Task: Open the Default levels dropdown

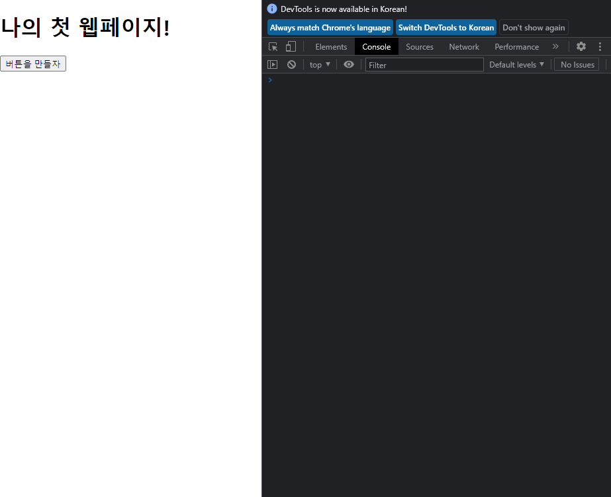Action: click(x=516, y=65)
